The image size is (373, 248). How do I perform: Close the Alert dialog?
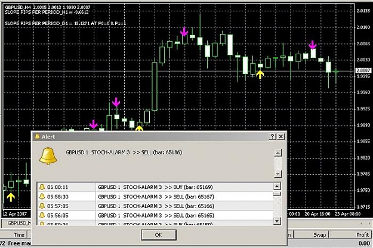tap(281, 137)
